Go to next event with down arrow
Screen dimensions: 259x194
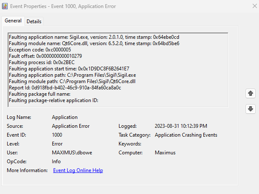[251, 109]
